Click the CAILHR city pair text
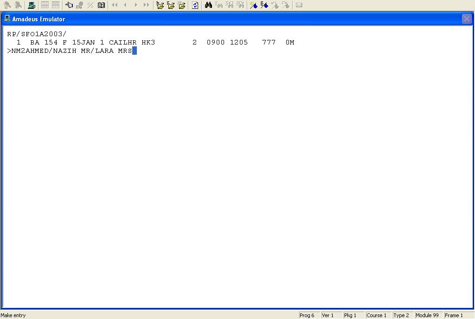Image resolution: width=475 pixels, height=319 pixels. (122, 42)
